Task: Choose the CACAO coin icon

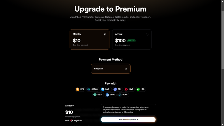Action: pyautogui.click(x=89, y=89)
